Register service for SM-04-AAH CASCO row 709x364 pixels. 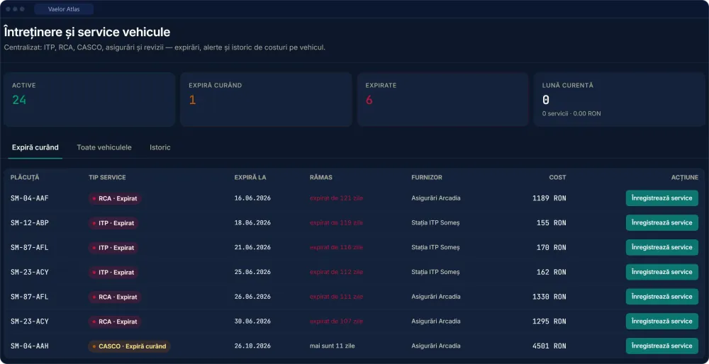click(662, 346)
